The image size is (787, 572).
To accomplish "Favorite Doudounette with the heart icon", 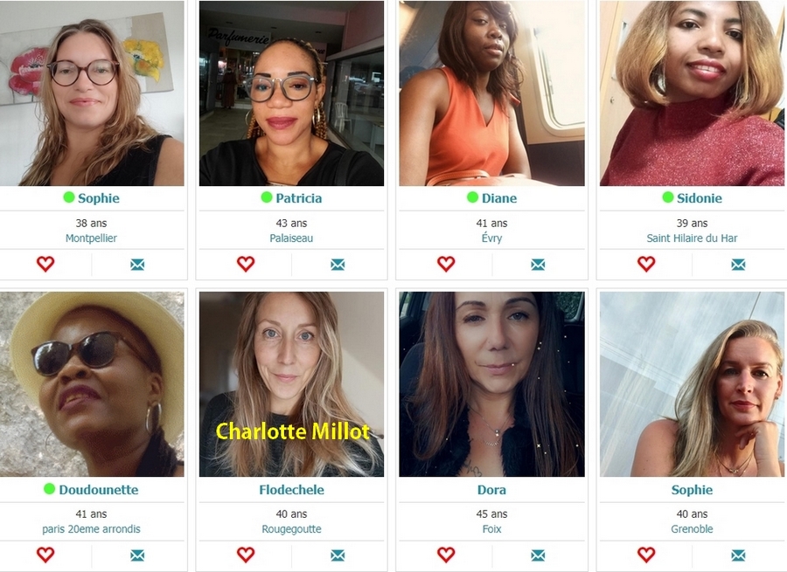I will [45, 555].
